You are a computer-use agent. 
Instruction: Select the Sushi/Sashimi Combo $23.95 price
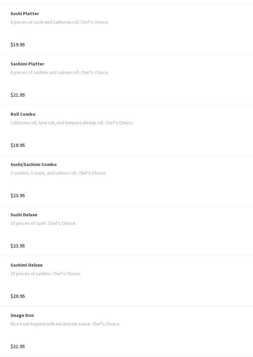click(18, 195)
